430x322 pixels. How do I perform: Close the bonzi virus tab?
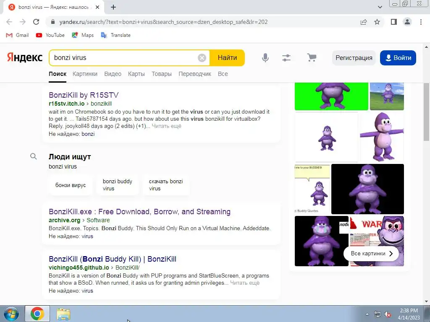[97, 8]
